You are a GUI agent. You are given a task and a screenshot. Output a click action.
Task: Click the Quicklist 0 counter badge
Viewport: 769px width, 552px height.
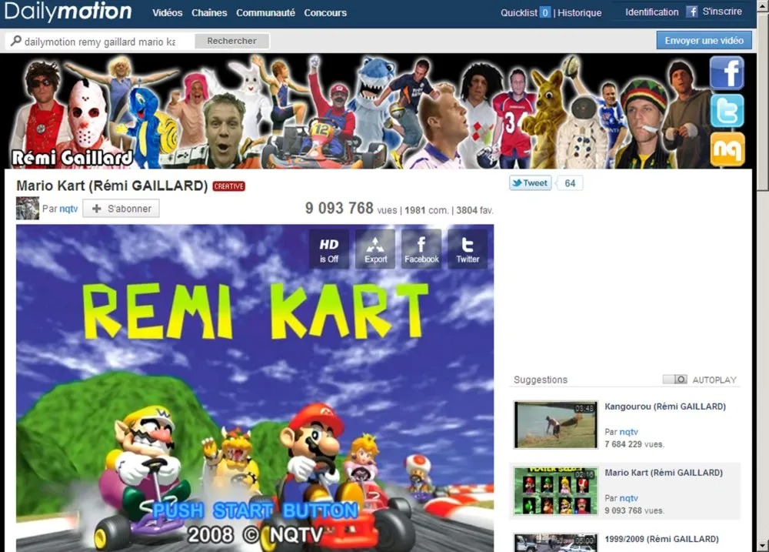tap(545, 13)
